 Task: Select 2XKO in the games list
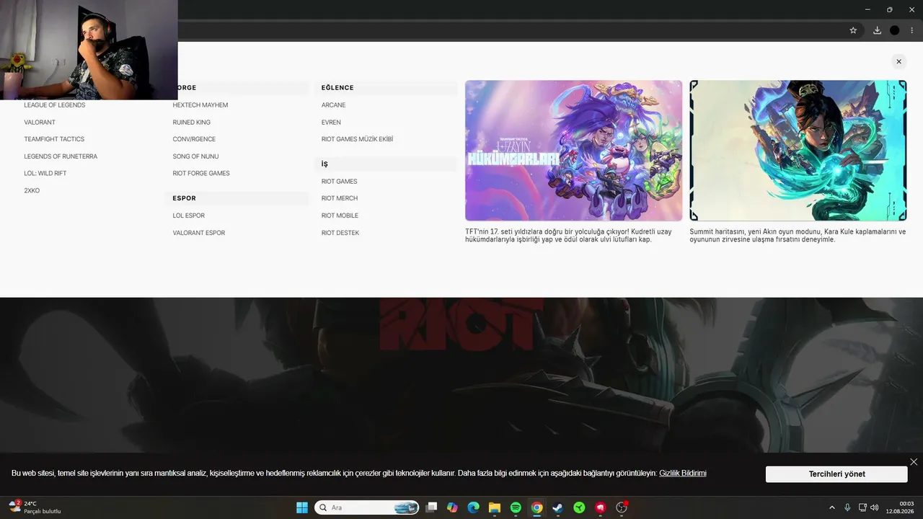click(32, 191)
